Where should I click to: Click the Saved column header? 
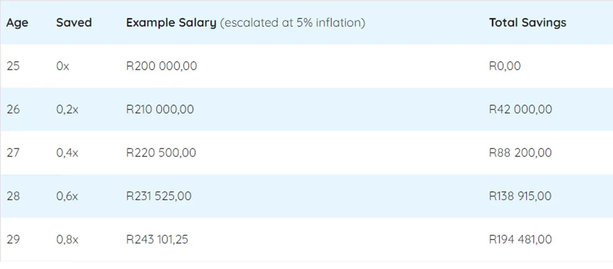click(x=74, y=23)
